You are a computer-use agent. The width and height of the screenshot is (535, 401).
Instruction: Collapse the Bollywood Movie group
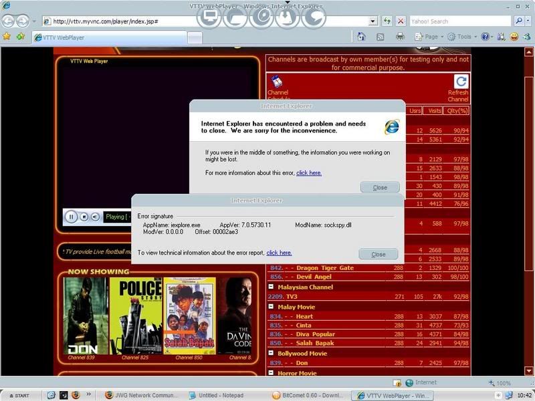[271, 353]
